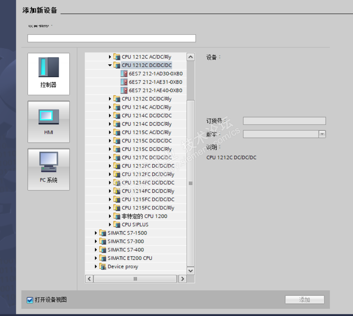Toggle the 打开设备视图 checkbox
This screenshot has width=353, height=316.
coord(30,300)
